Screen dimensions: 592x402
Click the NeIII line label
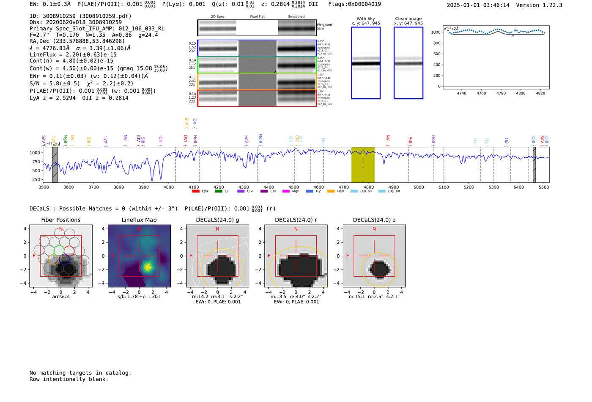pos(260,140)
